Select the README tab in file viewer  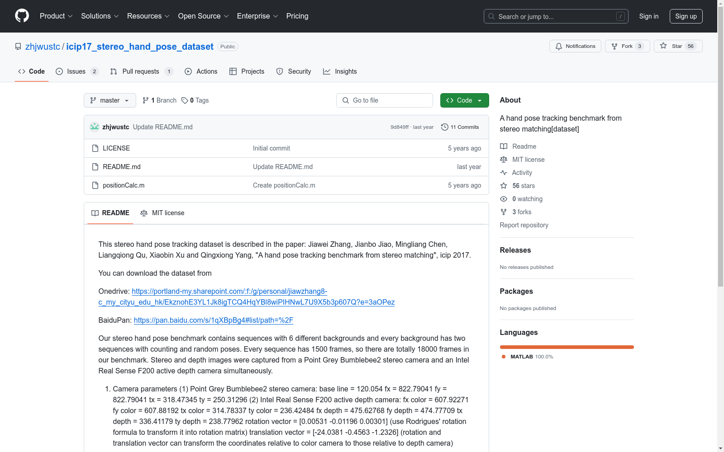(x=110, y=213)
